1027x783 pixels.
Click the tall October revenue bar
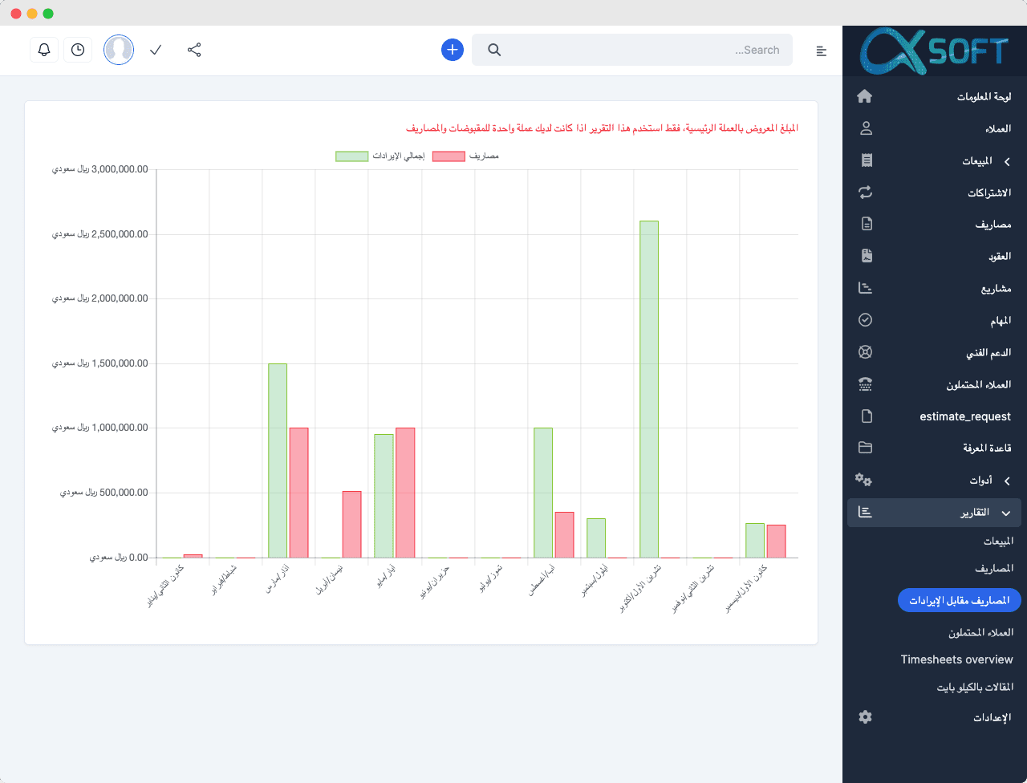[649, 389]
